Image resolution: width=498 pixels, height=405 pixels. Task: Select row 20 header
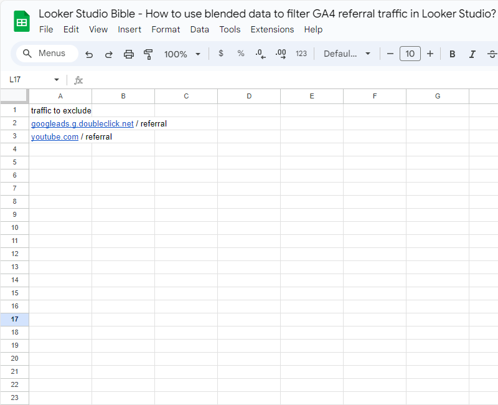tap(14, 358)
